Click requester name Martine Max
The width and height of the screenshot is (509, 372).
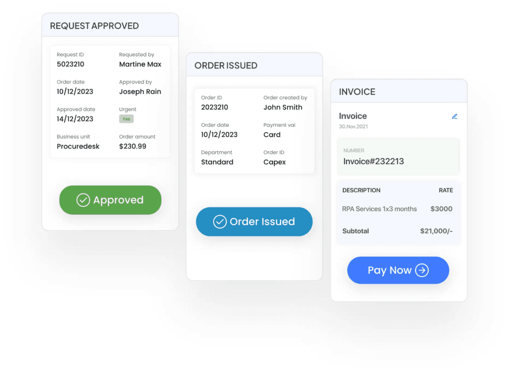(x=140, y=64)
